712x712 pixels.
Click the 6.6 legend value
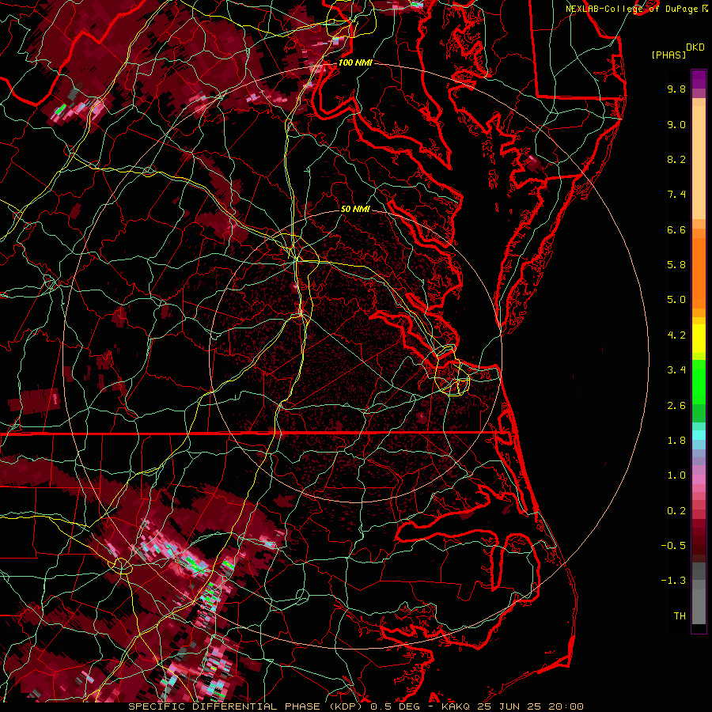[x=676, y=229]
